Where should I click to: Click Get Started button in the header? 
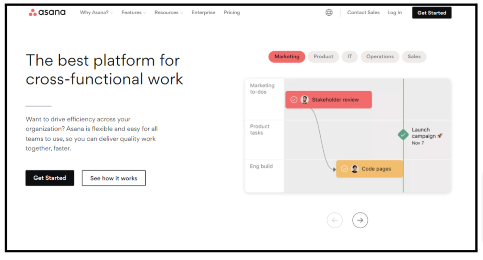click(431, 13)
